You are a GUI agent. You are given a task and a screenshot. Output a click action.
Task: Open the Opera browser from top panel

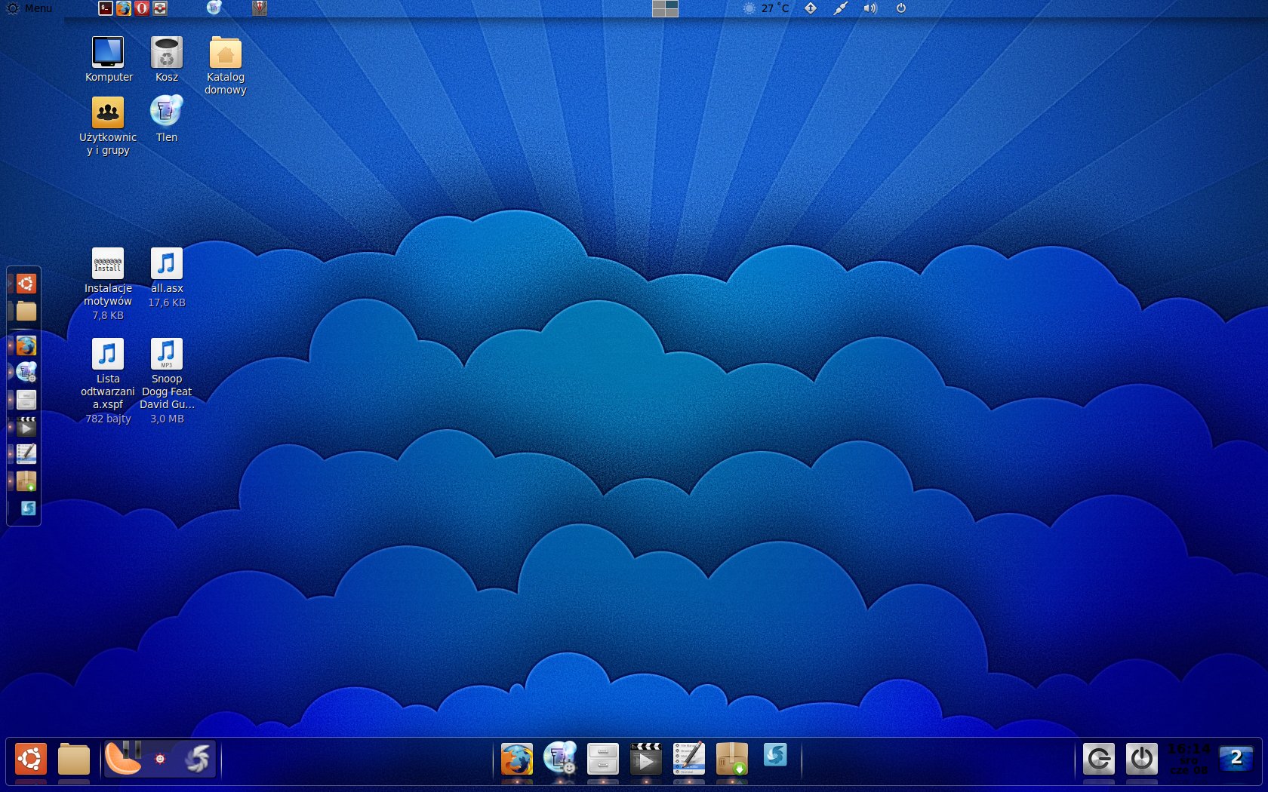(x=142, y=8)
